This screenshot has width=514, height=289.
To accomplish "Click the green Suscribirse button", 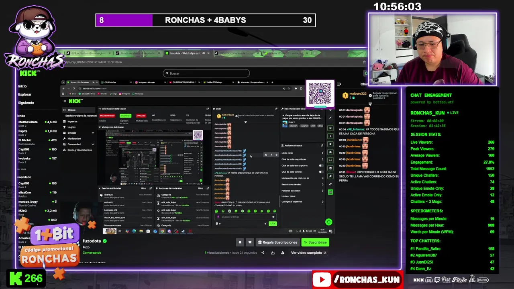I will tap(315, 242).
